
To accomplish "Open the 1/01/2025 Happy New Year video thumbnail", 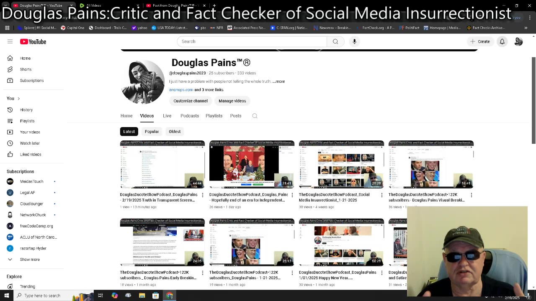I will [341, 242].
